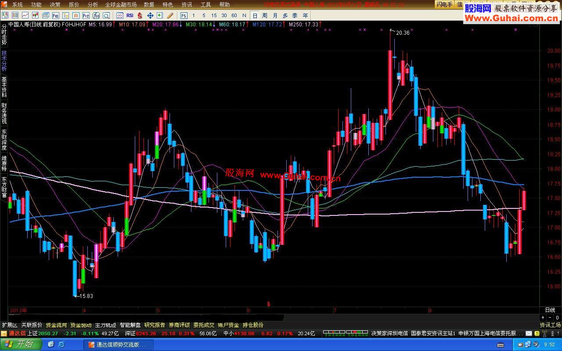Click the 中国人寿(日线,前复权) stock title

point(34,25)
